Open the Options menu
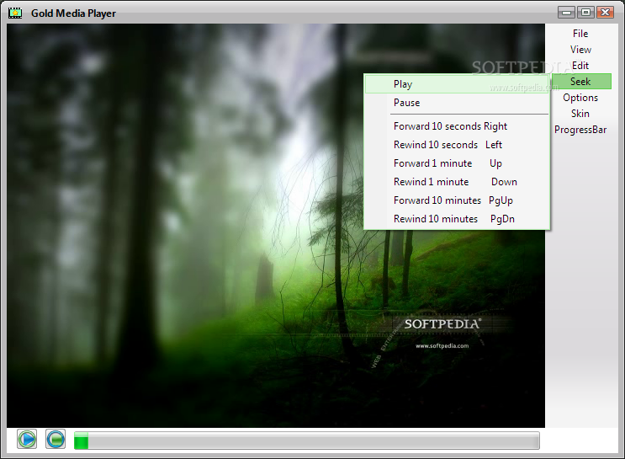The width and height of the screenshot is (625, 459). click(580, 98)
